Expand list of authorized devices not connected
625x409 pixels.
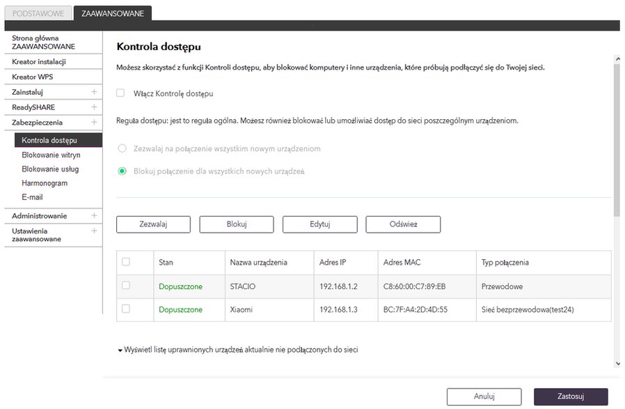pos(238,350)
